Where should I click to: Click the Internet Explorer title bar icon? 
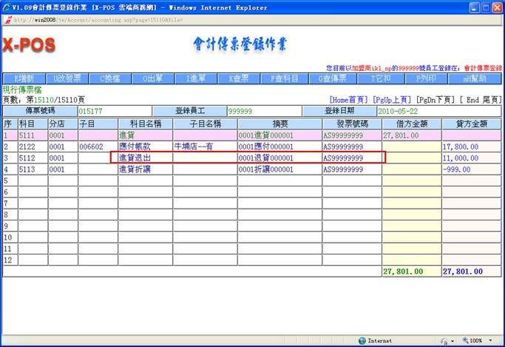tap(7, 7)
